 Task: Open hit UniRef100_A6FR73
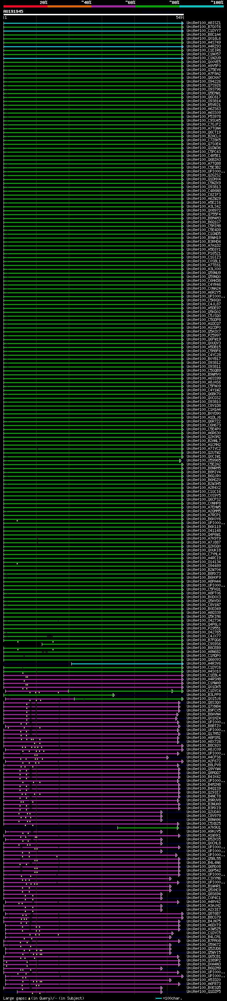(203, 984)
